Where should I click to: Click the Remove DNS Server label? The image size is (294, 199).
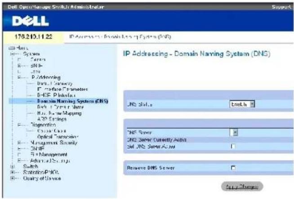(151, 168)
